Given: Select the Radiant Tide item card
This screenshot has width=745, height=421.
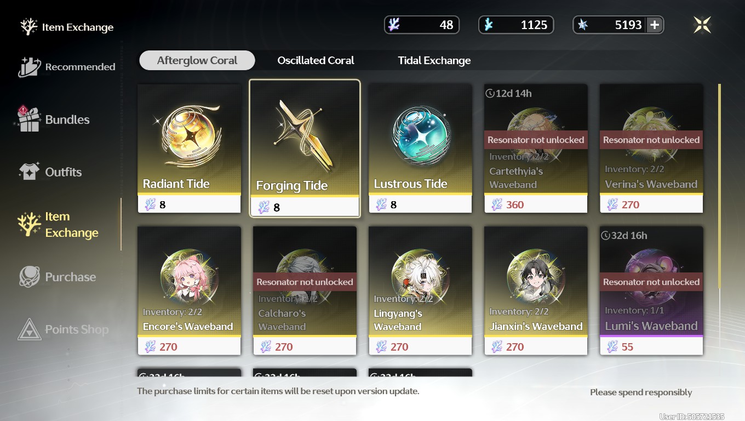Looking at the screenshot, I should [x=189, y=149].
